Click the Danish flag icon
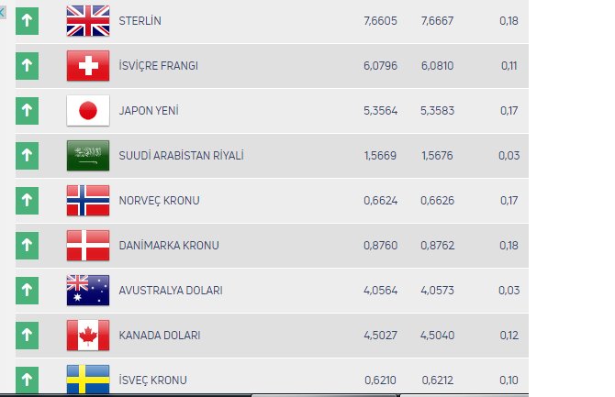The width and height of the screenshot is (615, 397). 88,245
